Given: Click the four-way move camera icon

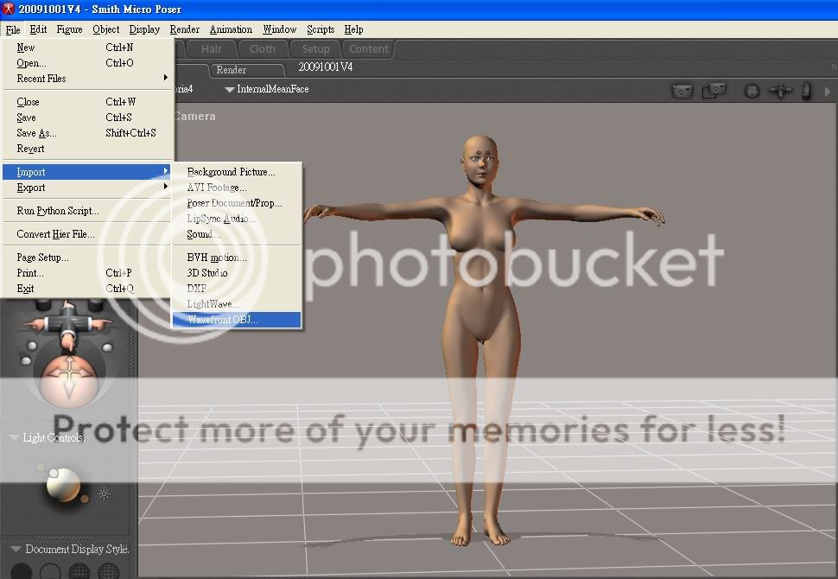Looking at the screenshot, I should click(780, 90).
